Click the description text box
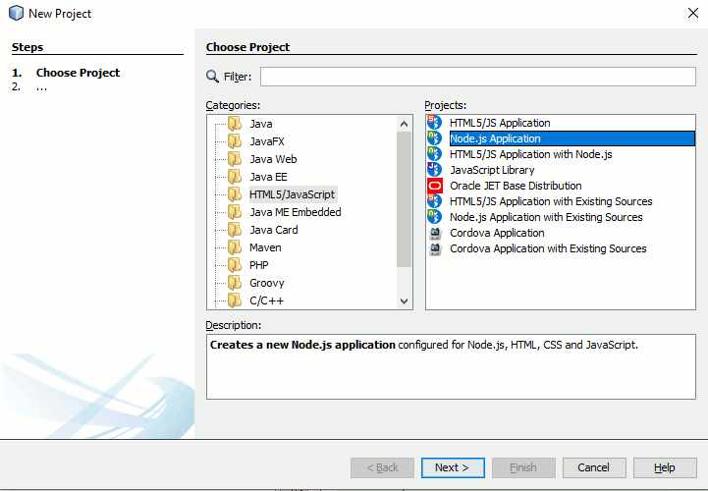This screenshot has height=491, width=708. coord(451,366)
